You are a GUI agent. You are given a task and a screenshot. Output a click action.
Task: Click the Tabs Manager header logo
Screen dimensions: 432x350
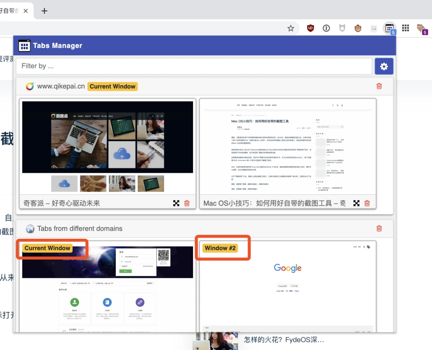click(x=24, y=45)
